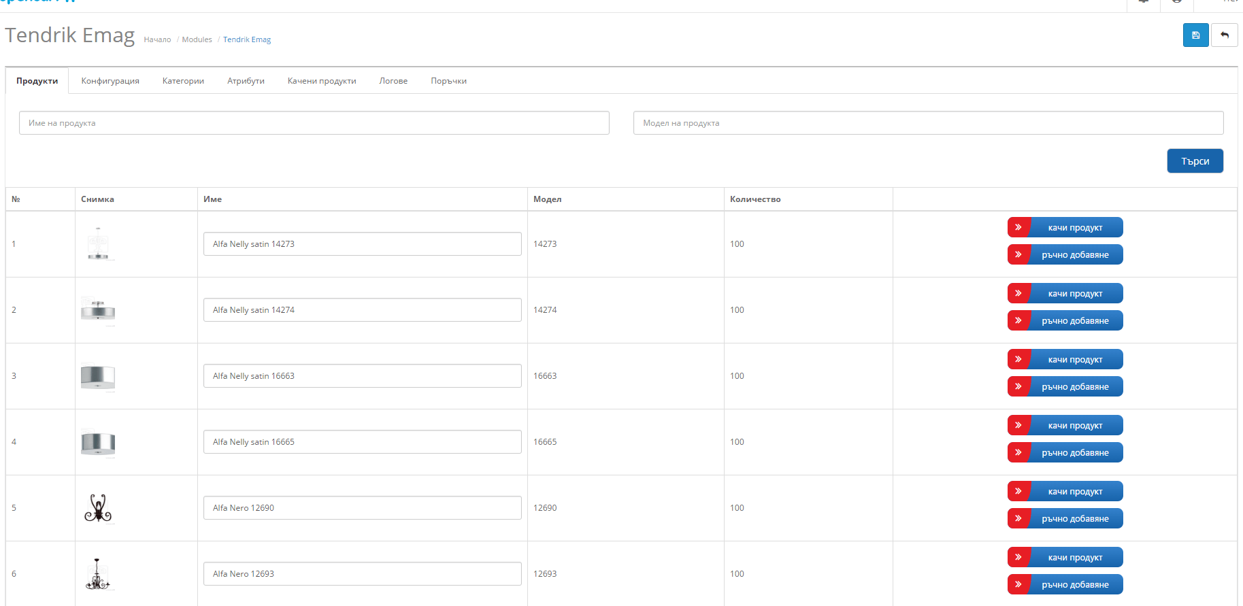Click red chevron icon on 'качи продукт' for 12690
1243x606 pixels.
(x=1018, y=491)
